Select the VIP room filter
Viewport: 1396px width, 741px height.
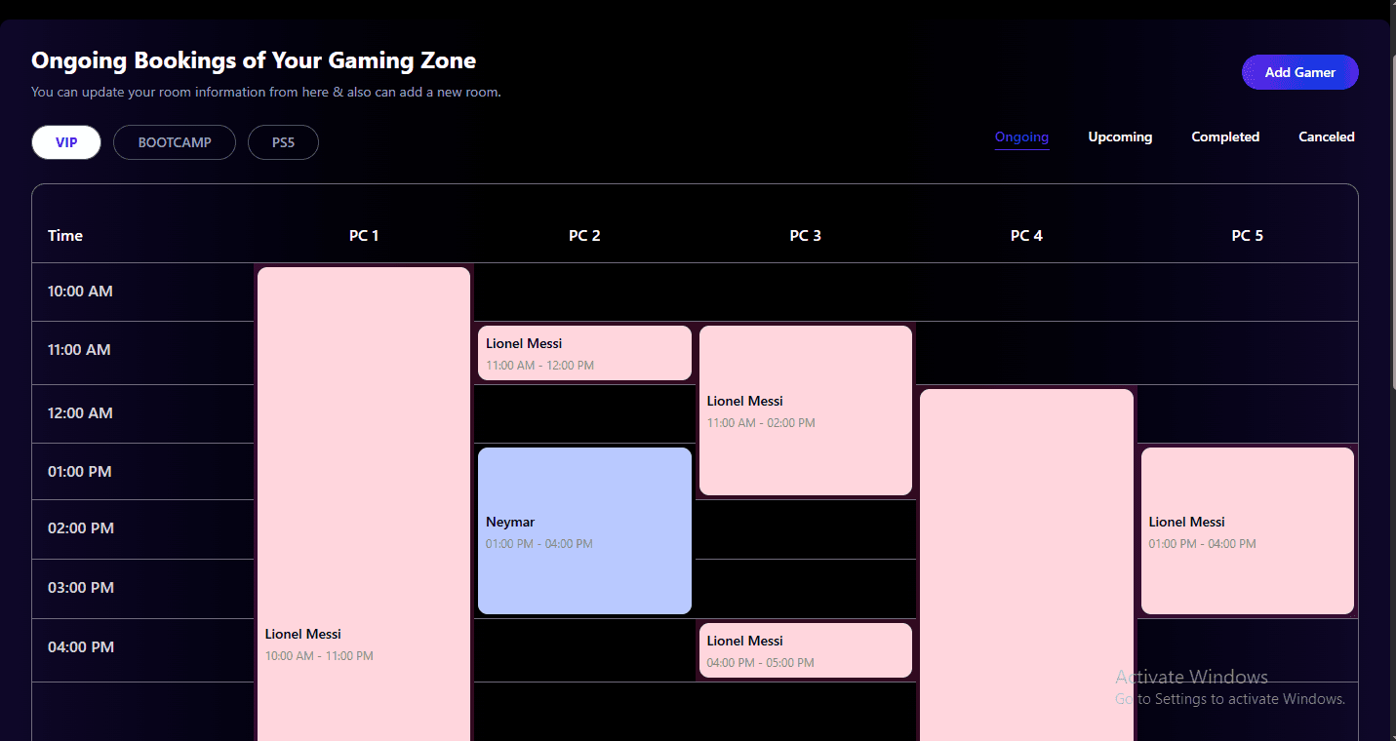tap(65, 142)
